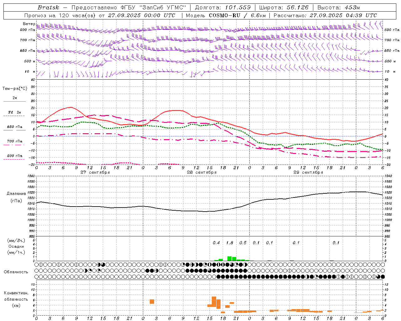
Task: Click the Давление pressure panel label
Action: (x=16, y=194)
